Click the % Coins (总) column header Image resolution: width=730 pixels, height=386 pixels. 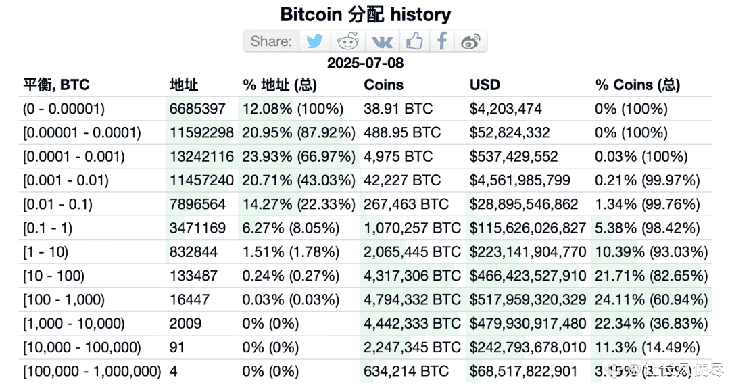[637, 85]
